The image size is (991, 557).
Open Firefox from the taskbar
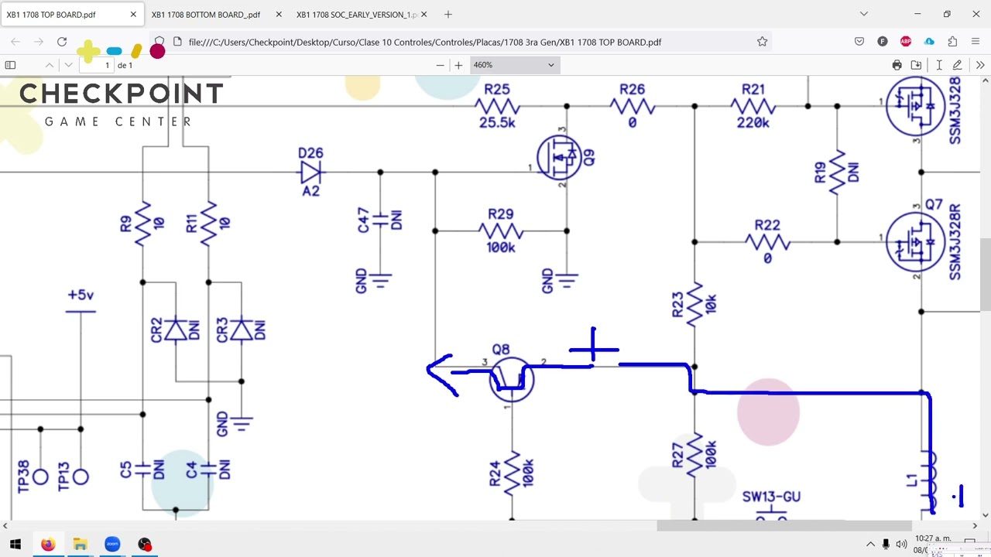(48, 545)
